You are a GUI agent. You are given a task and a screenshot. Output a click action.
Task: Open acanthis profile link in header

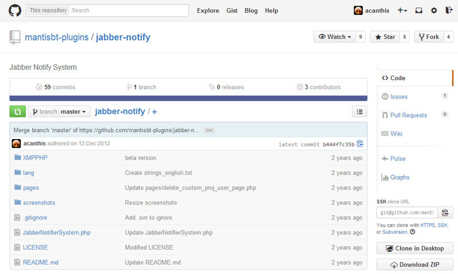point(377,10)
